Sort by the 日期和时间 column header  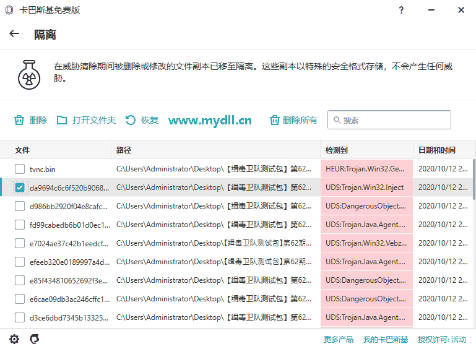point(444,150)
